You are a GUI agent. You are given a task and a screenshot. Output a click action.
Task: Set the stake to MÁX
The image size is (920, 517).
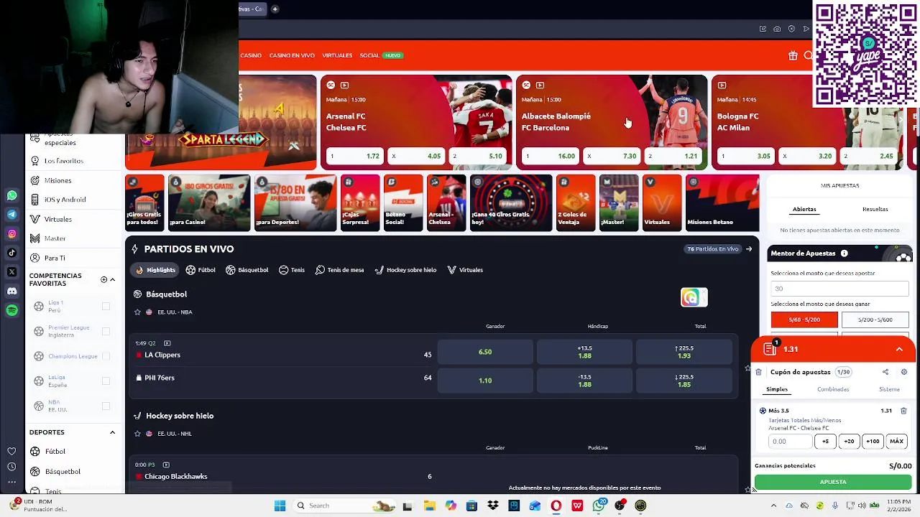[896, 442]
